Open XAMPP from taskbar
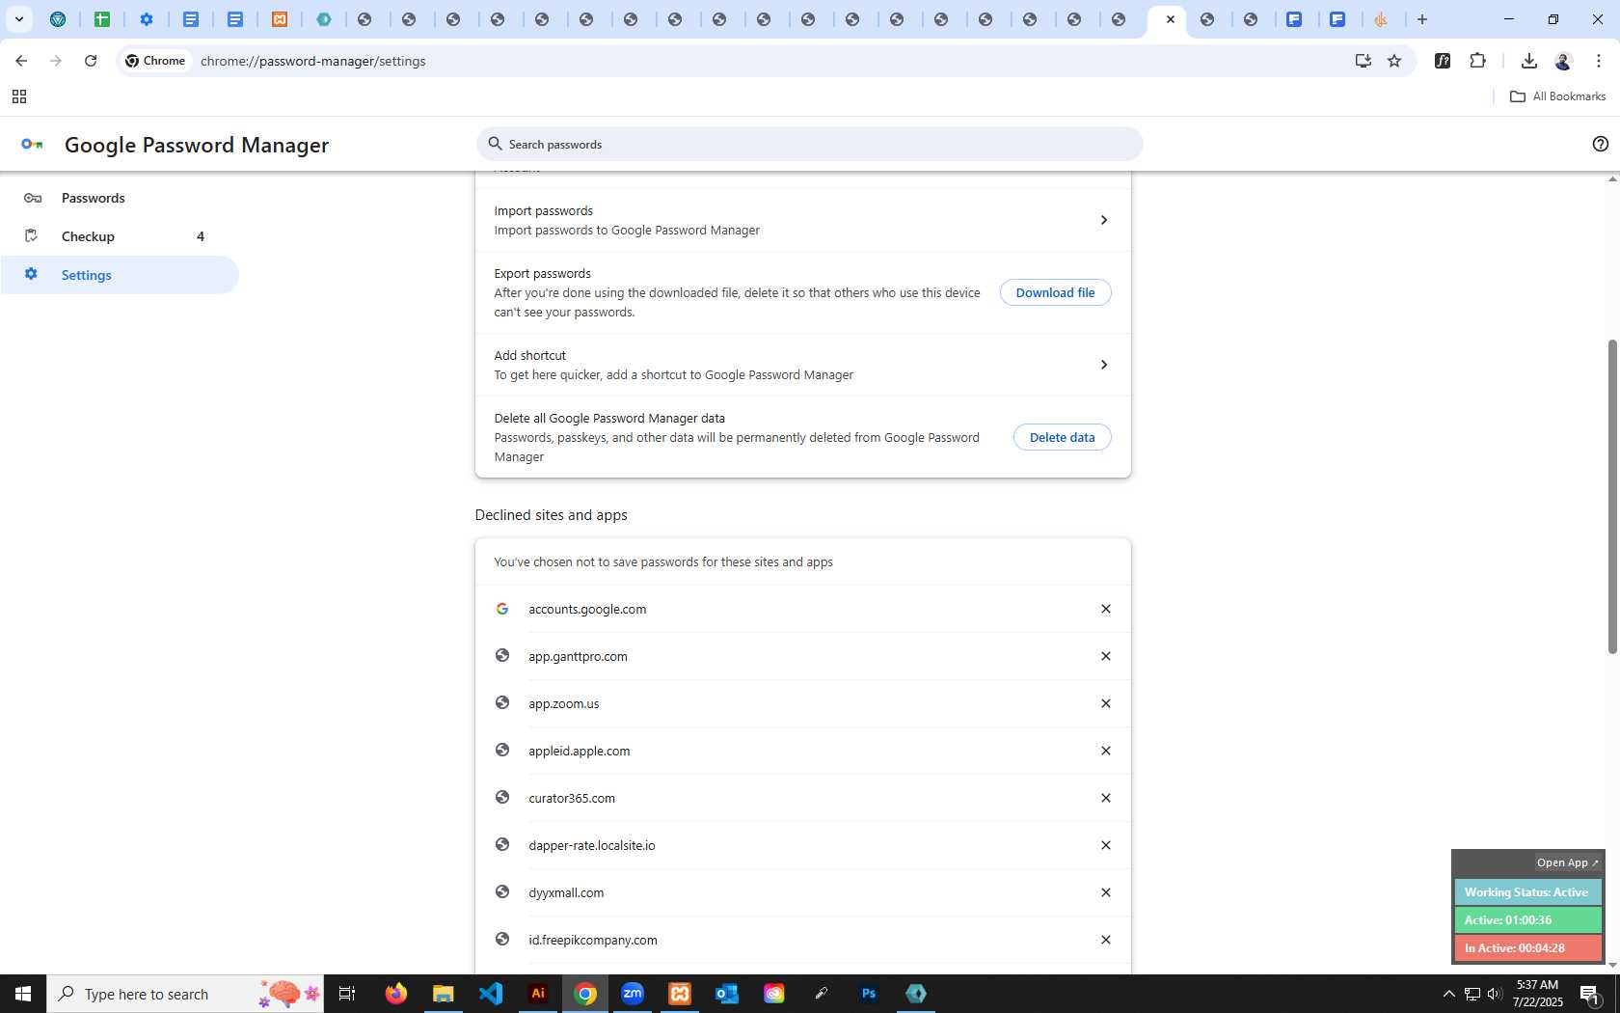This screenshot has width=1620, height=1013. [x=680, y=994]
